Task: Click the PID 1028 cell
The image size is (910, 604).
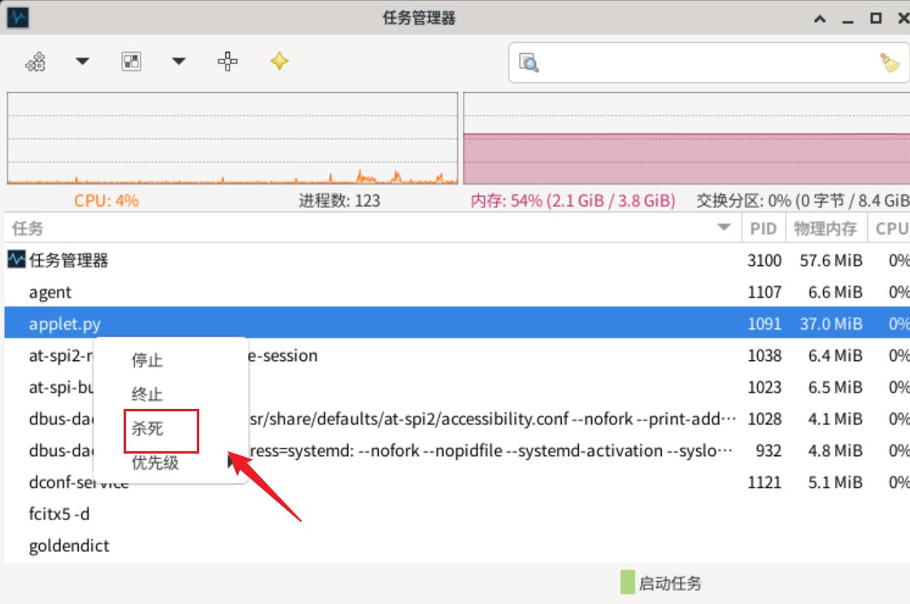Action: click(764, 419)
